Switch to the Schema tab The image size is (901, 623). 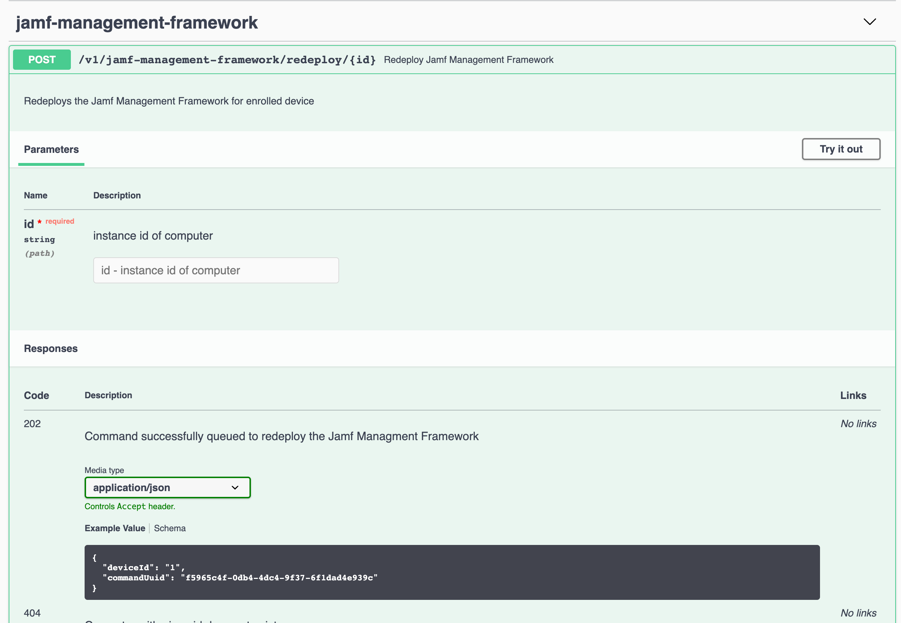170,528
